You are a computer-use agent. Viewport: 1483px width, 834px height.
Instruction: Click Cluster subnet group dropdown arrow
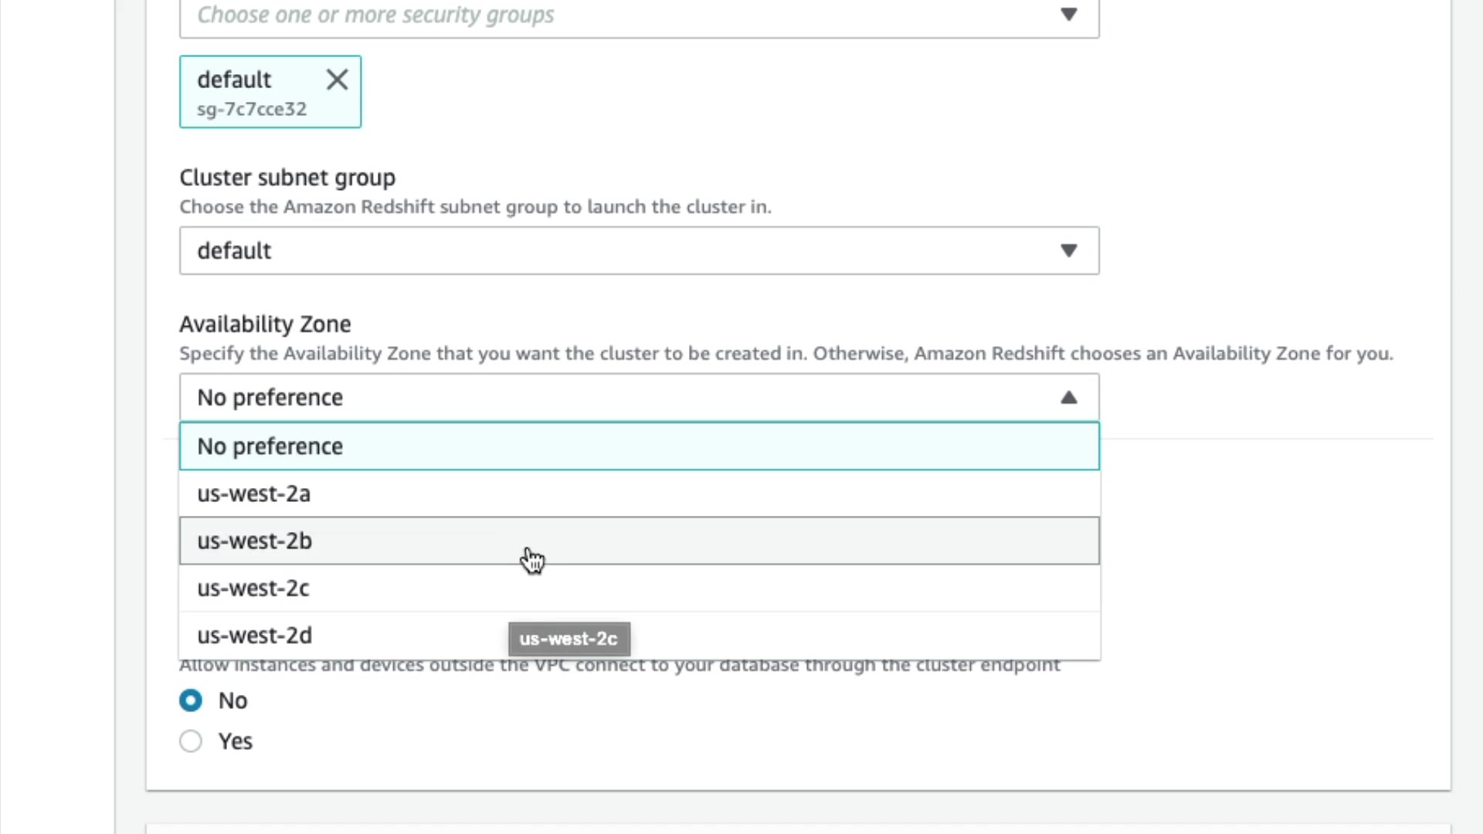point(1068,250)
